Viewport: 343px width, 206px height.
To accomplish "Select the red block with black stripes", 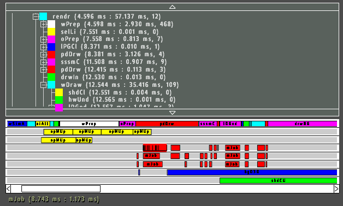I will [x=155, y=148].
